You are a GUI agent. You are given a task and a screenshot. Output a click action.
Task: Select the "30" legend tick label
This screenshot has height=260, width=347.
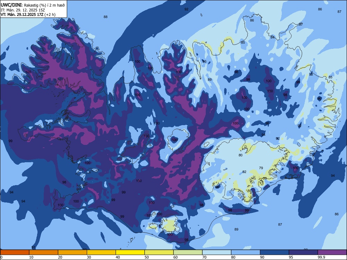coord(89,257)
